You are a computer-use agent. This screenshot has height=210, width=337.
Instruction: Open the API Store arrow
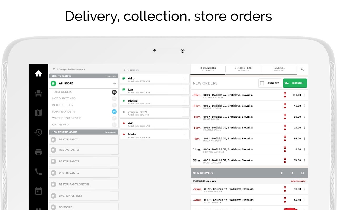tap(115, 83)
